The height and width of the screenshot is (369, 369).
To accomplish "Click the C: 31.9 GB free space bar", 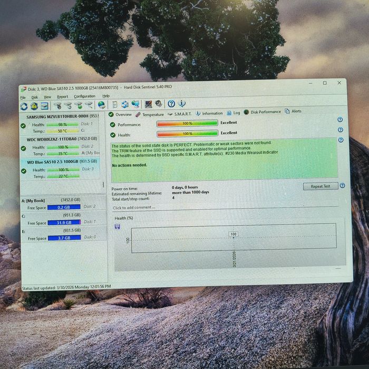I will (x=64, y=222).
